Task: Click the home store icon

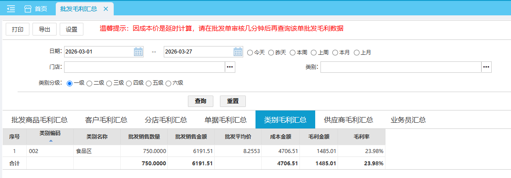Action: (28, 9)
